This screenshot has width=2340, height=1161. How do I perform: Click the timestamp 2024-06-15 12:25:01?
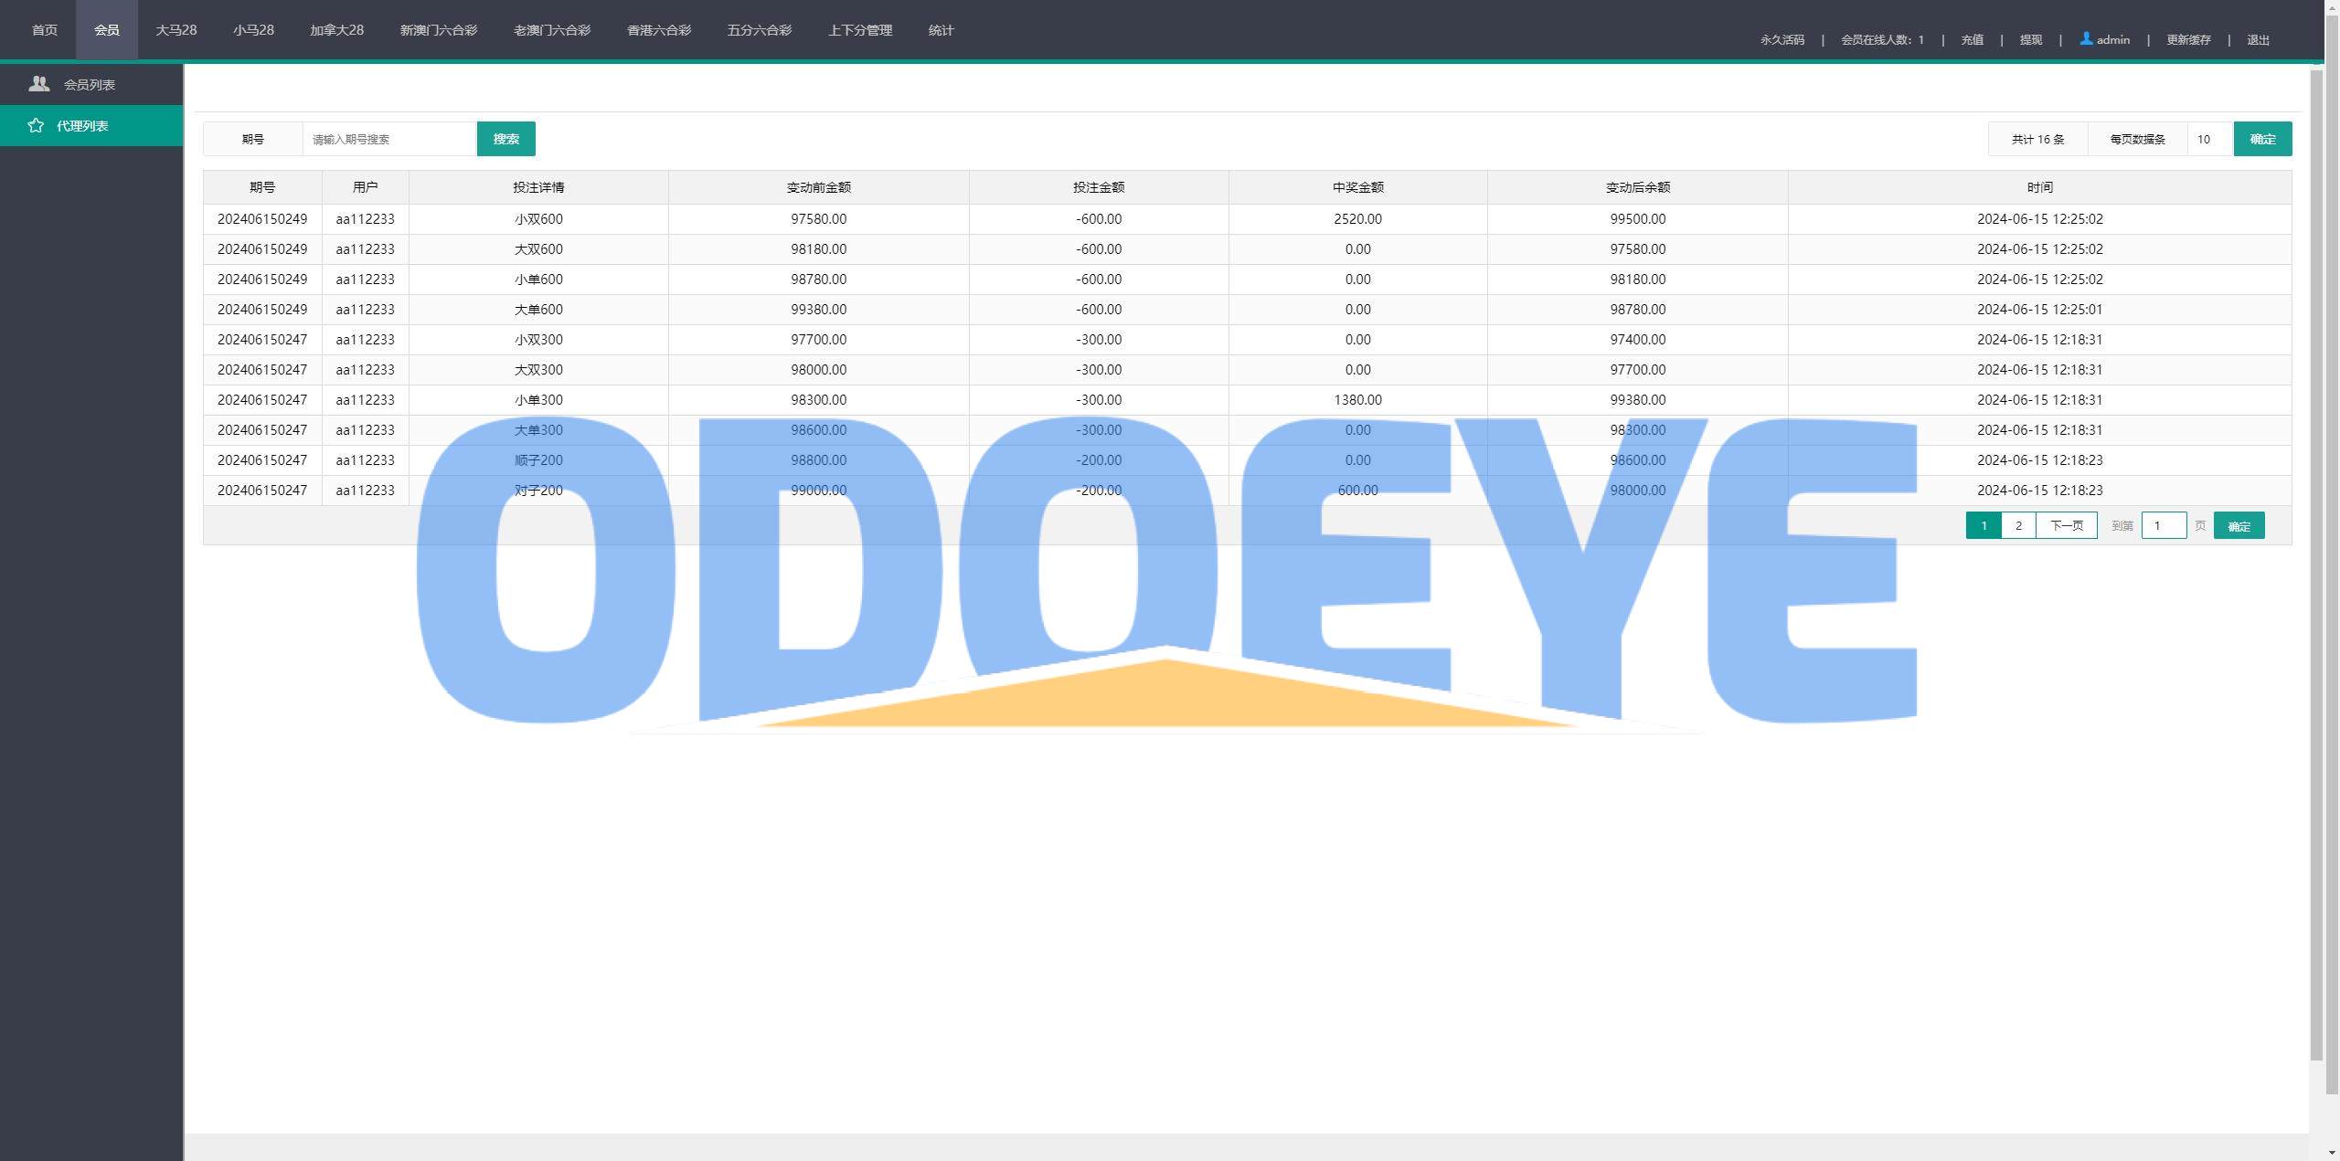(2039, 310)
